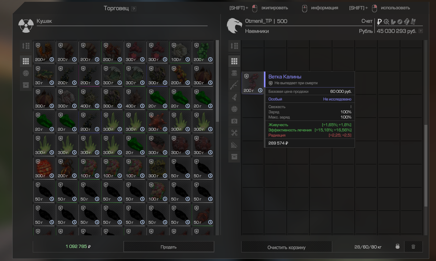
Task: Select the grid all-items filter in trader panel
Action: (x=26, y=61)
